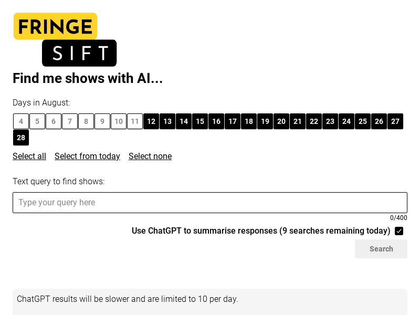Enable day 5 in August
The image size is (420, 315).
[x=37, y=121]
